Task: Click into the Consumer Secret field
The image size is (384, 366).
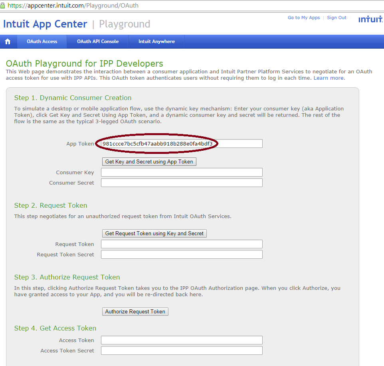Action: click(182, 183)
